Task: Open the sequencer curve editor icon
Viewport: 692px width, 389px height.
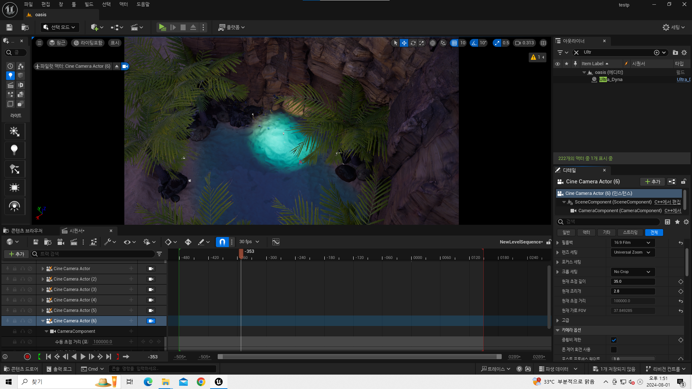Action: (x=276, y=242)
